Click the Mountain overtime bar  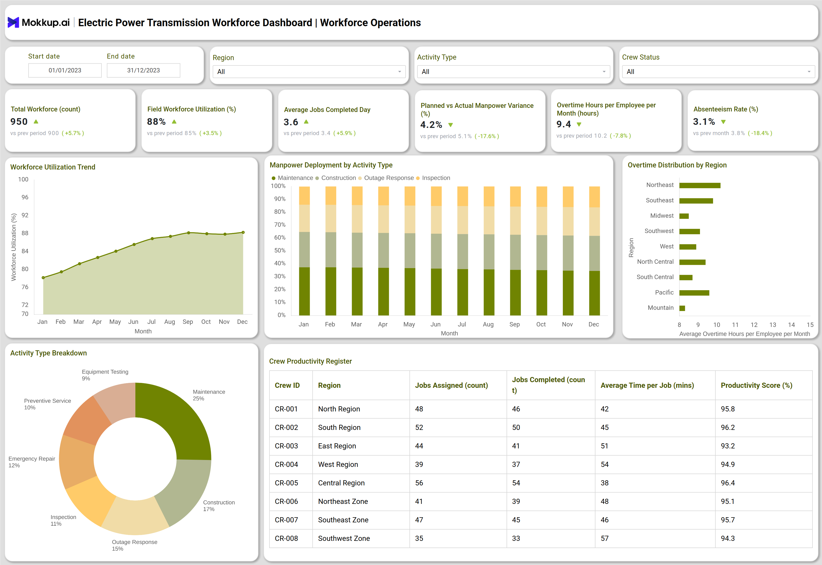tap(682, 308)
